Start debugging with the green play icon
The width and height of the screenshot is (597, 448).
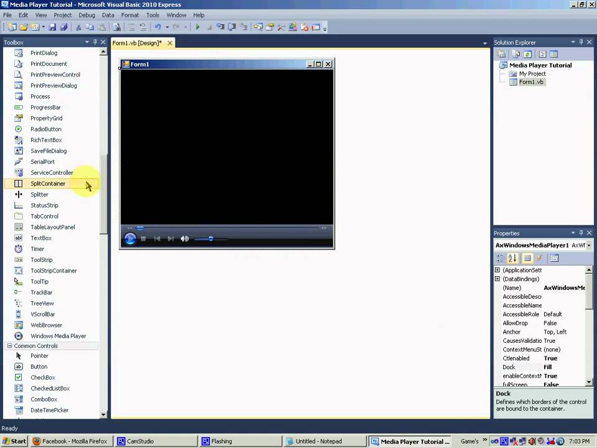pyautogui.click(x=198, y=27)
